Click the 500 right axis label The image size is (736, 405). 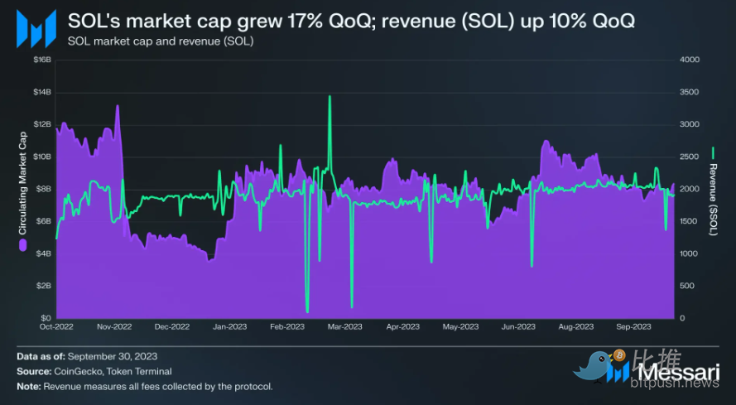pyautogui.click(x=687, y=286)
